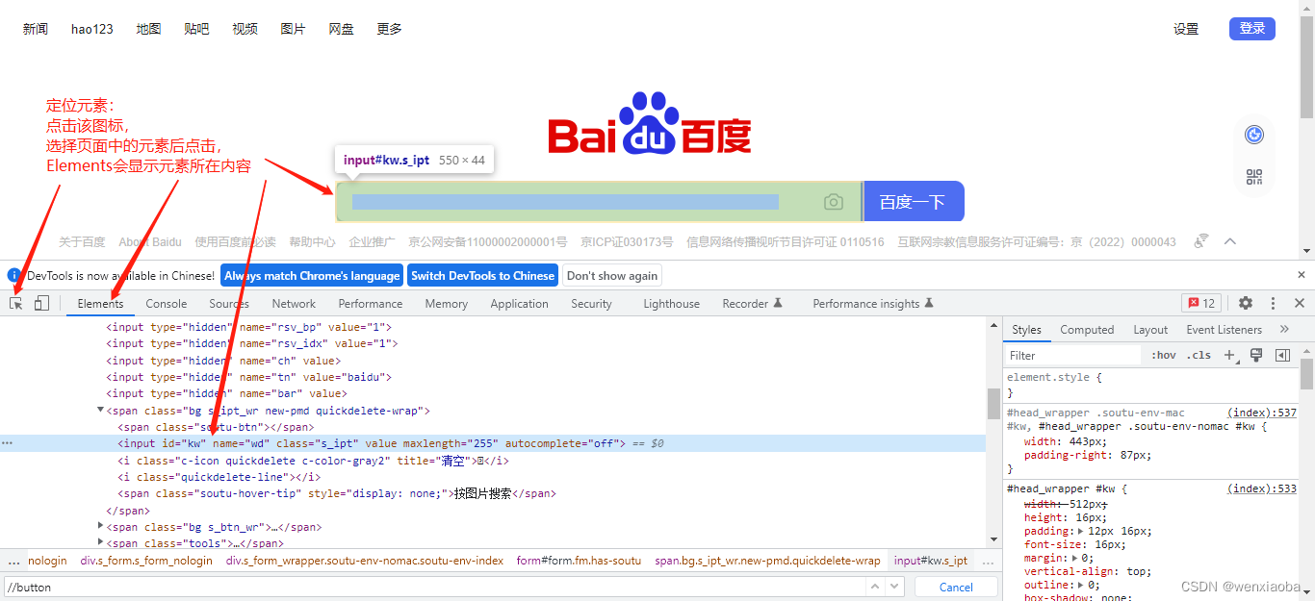Image resolution: width=1315 pixels, height=601 pixels.
Task: Click the camera image search icon
Action: click(x=834, y=202)
